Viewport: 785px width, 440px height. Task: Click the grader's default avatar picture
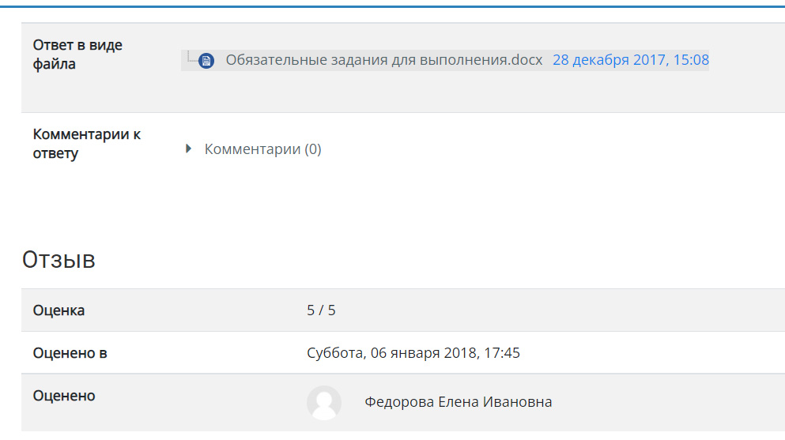(324, 403)
